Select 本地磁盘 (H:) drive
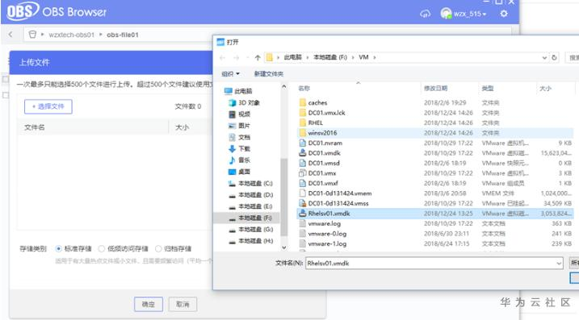This screenshot has height=320, width=579. click(250, 241)
